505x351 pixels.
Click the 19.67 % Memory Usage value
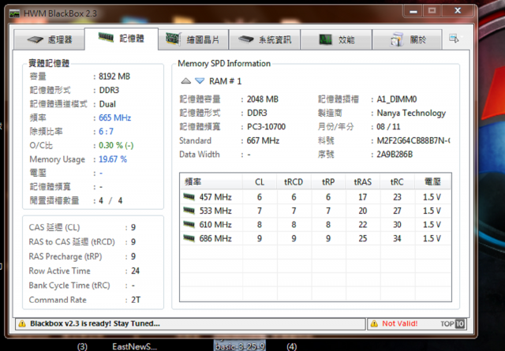tap(113, 159)
